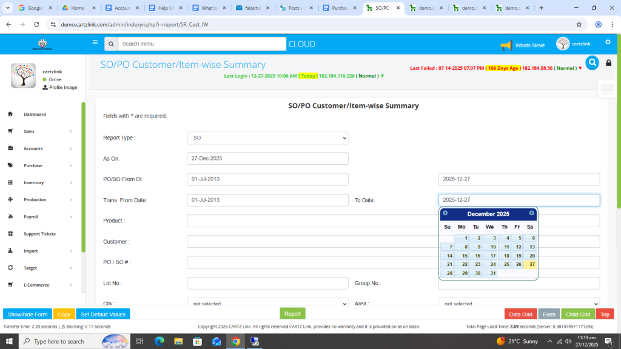
Task: Go to next month in datepicker
Action: 532,213
